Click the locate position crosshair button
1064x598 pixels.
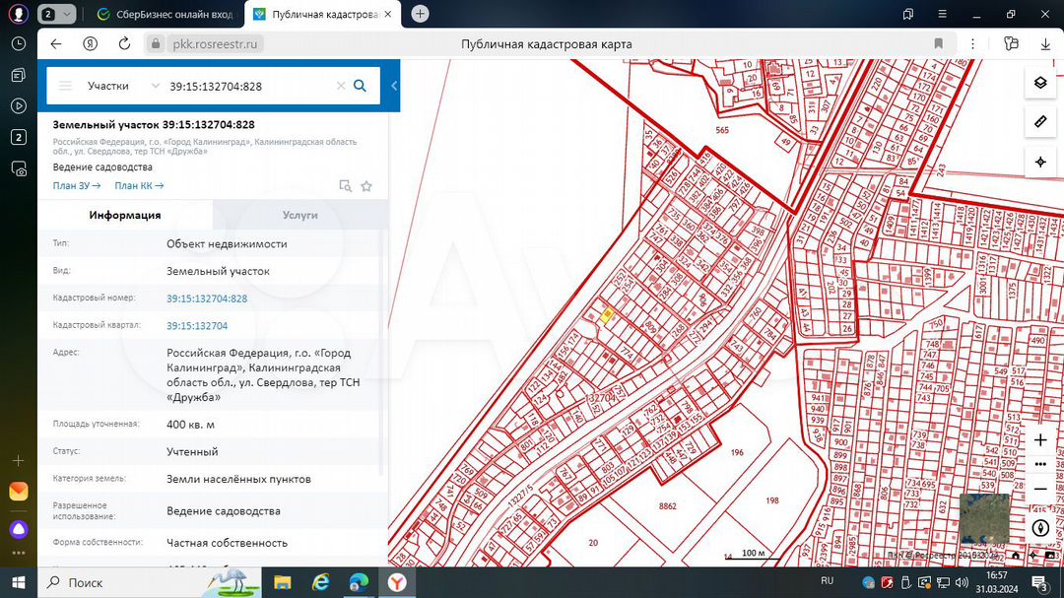(1039, 162)
